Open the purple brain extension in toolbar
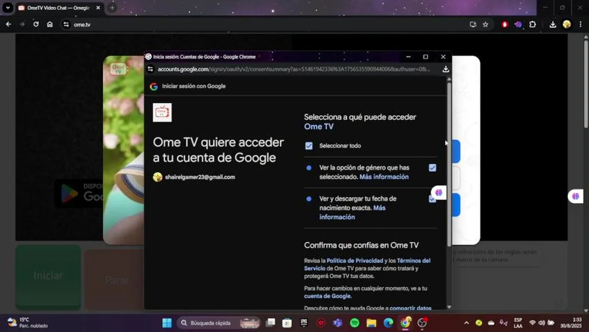 (518, 24)
